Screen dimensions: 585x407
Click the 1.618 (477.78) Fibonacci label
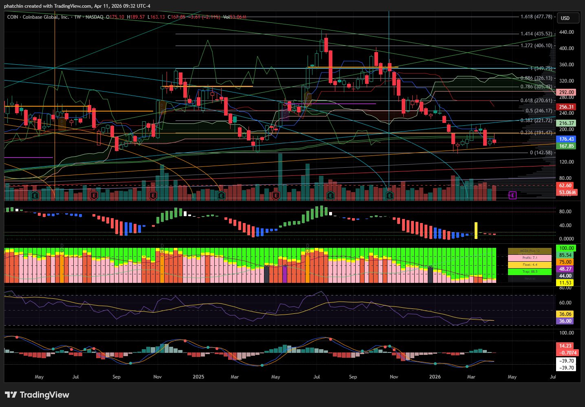[x=537, y=17]
